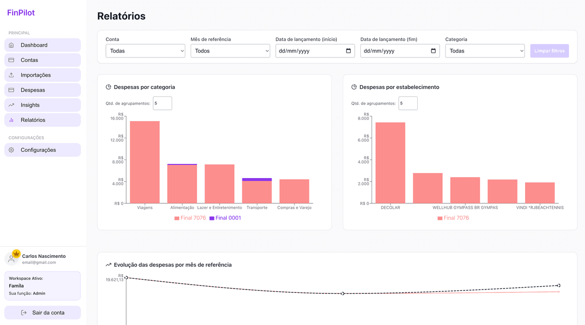Viewport: 585px width, 325px height.
Task: Open the Conta dropdown
Action: (145, 51)
